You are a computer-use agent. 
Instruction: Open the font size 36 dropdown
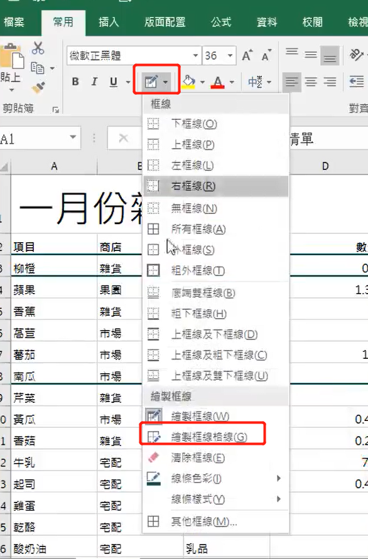pos(230,56)
